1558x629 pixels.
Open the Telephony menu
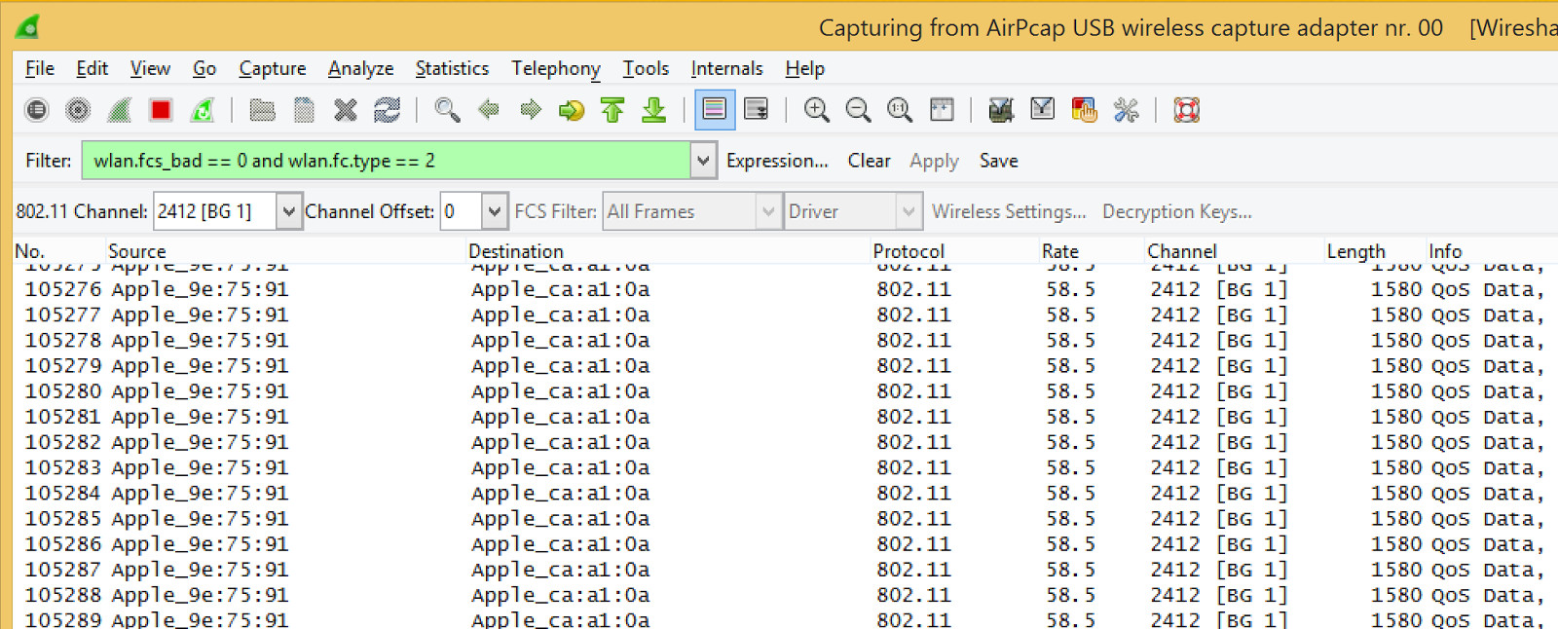[556, 68]
